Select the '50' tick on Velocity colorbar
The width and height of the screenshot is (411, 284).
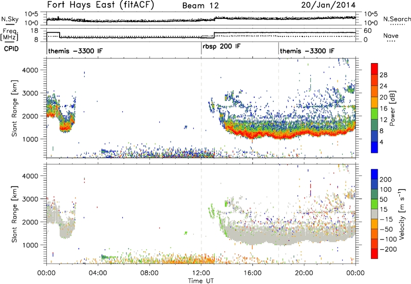[x=383, y=199]
